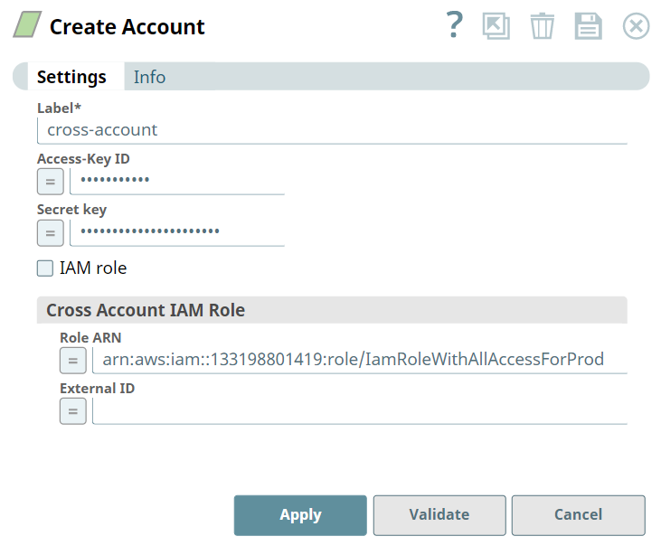The width and height of the screenshot is (661, 555).
Task: Click the pop-out window icon
Action: point(496,26)
